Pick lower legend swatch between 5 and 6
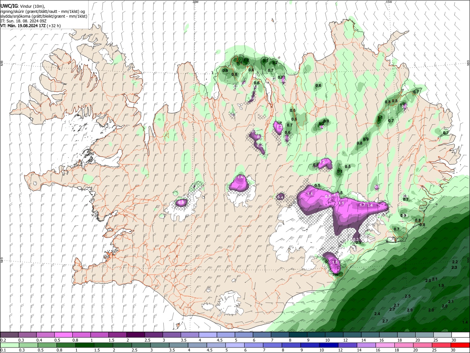Image resolution: width=470 pixels, height=353 pixels. (x=235, y=345)
